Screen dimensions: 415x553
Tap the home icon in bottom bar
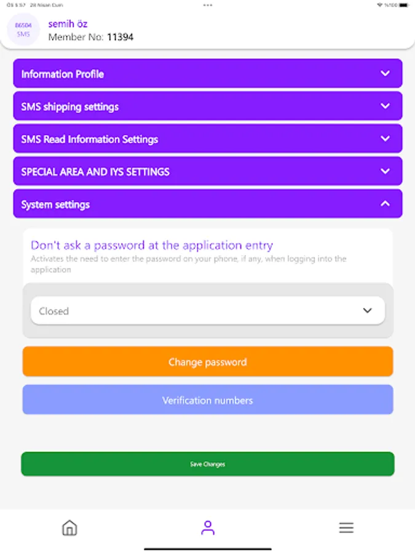(69, 528)
